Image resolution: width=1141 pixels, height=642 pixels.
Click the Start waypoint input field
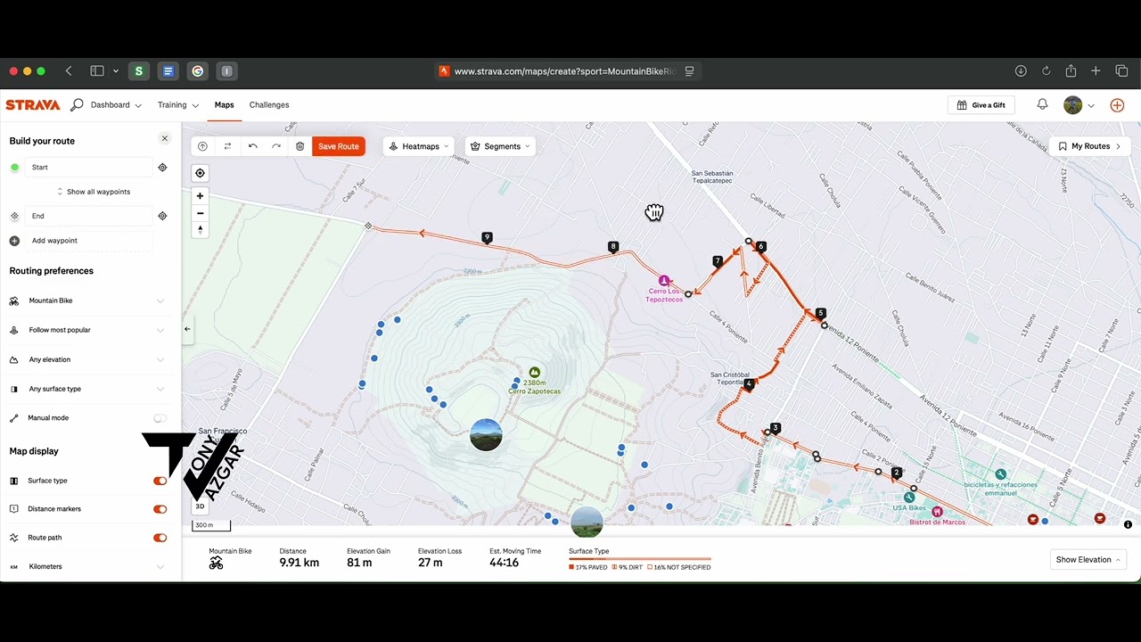pos(87,168)
